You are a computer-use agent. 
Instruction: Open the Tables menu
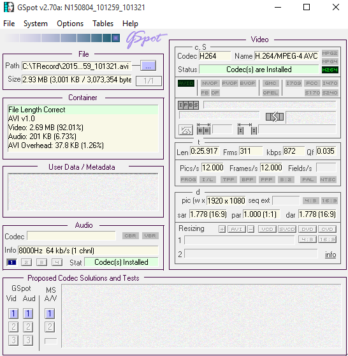[x=103, y=24]
